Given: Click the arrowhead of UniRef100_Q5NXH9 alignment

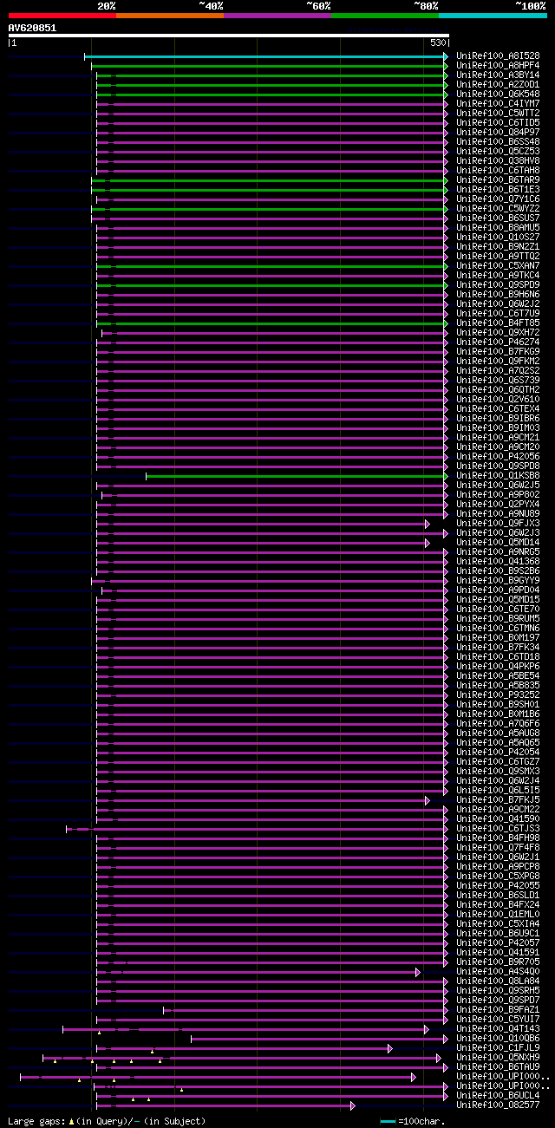Looking at the screenshot, I should [x=439, y=1057].
